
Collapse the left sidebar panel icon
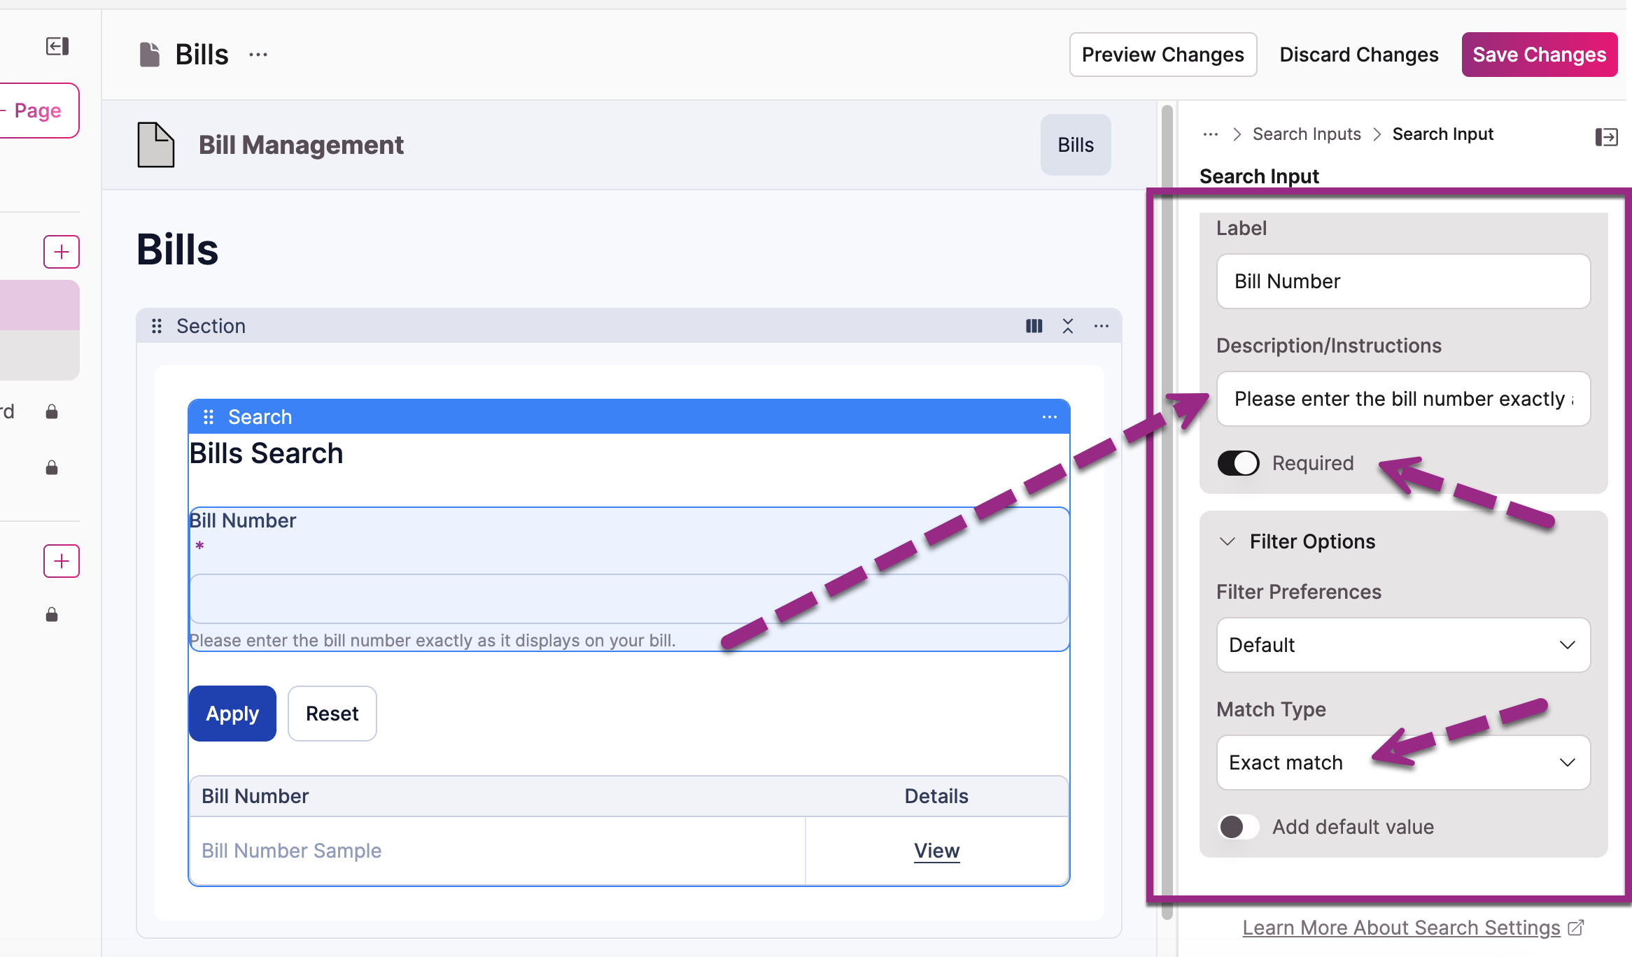click(57, 46)
